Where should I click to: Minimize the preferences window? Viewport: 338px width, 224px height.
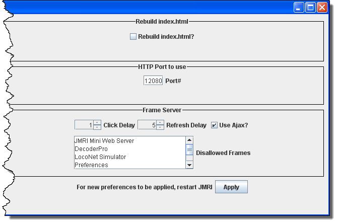299,8
